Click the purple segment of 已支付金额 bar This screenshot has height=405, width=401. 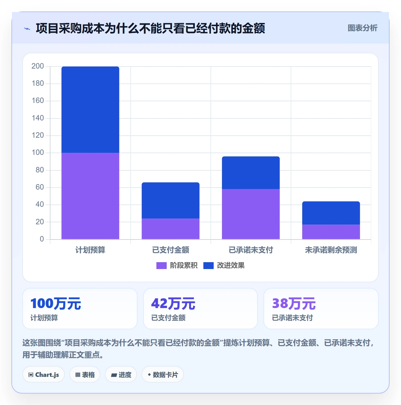tap(170, 229)
